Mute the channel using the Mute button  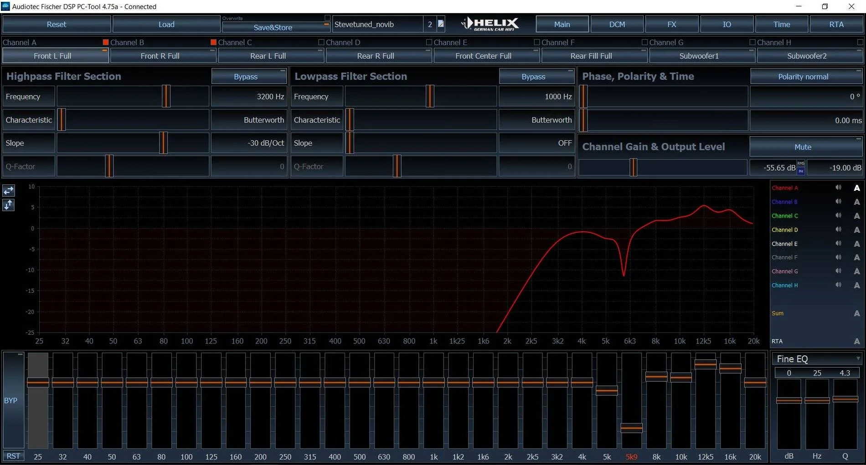(x=806, y=147)
